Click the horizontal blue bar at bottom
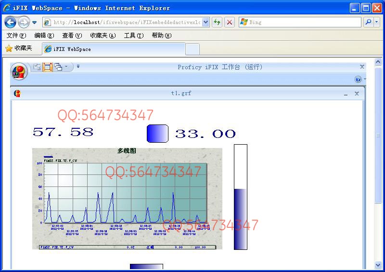Image resolution: width=385 pixels, height=272 pixels. (146, 267)
